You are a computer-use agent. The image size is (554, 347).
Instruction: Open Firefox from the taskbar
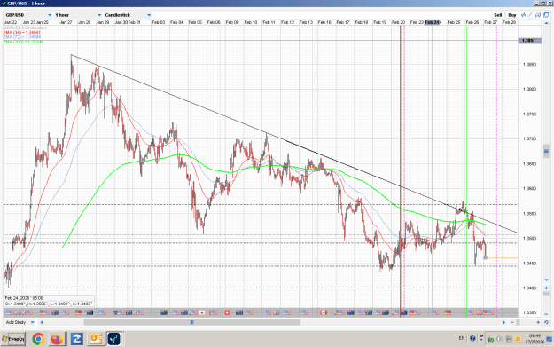pos(57,339)
